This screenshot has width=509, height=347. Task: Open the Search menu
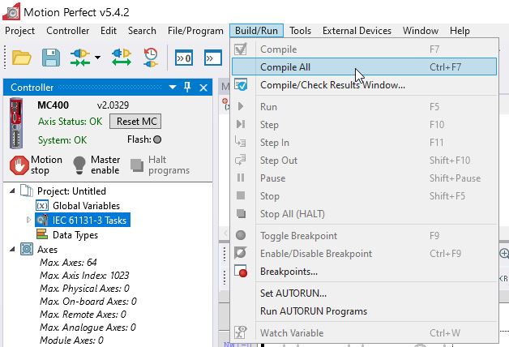142,31
